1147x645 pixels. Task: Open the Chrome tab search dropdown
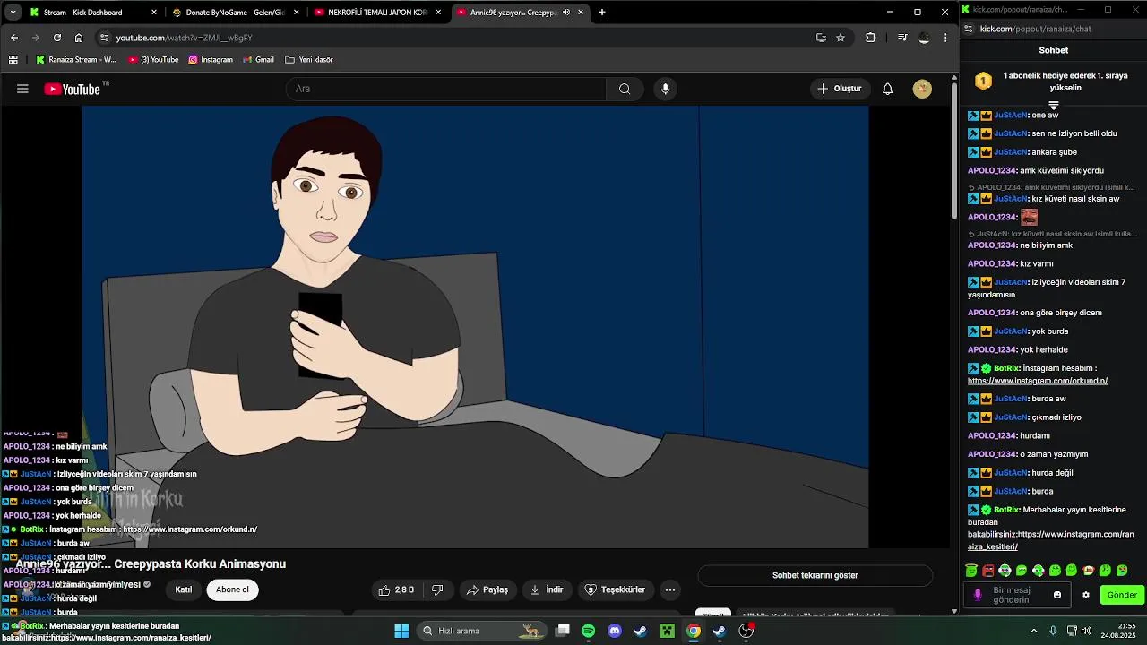[x=13, y=13]
